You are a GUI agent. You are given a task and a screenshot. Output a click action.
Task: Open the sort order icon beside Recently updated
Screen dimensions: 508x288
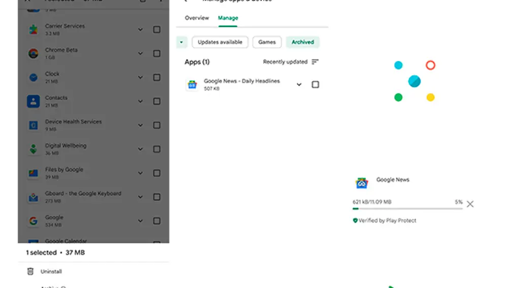tap(315, 62)
